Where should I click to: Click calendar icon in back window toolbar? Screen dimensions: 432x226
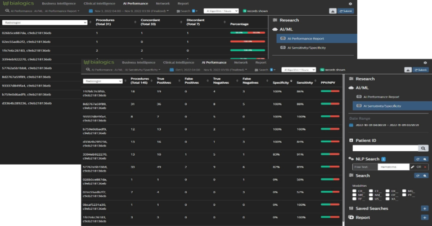coord(91,11)
